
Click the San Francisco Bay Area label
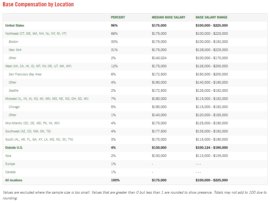click(x=25, y=75)
